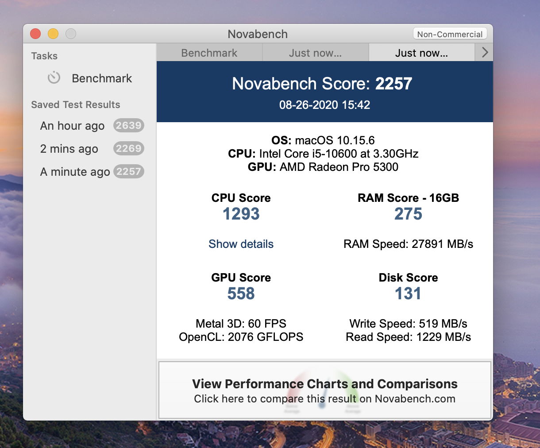
Task: Minimize the Novabench window
Action: click(x=53, y=34)
